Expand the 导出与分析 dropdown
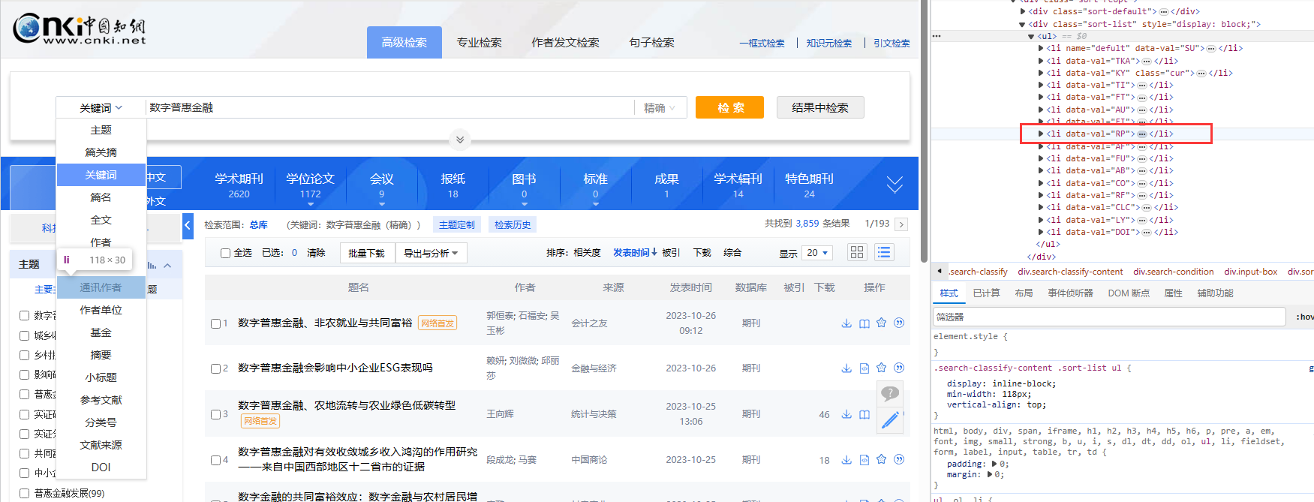Viewport: 1314px width, 502px height. [x=431, y=253]
